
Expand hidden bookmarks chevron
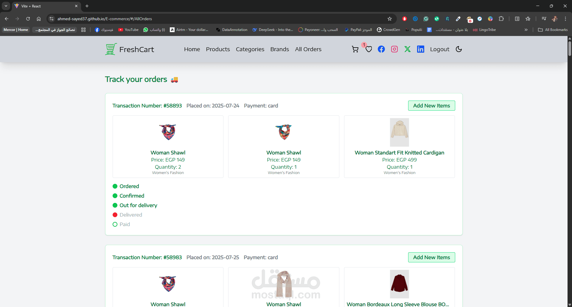(x=526, y=30)
